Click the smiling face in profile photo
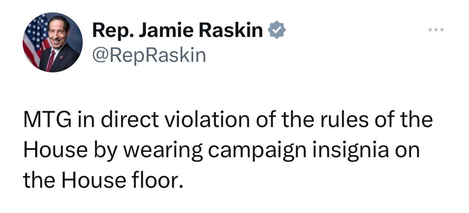469x213 pixels. (x=58, y=34)
